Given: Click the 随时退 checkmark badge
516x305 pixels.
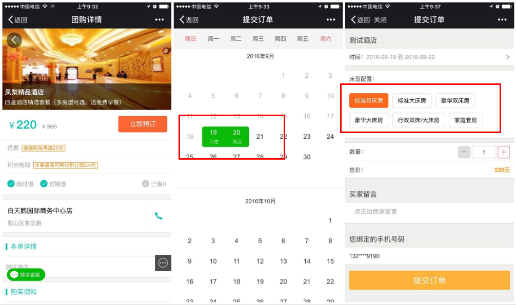Looking at the screenshot, I should tap(21, 184).
